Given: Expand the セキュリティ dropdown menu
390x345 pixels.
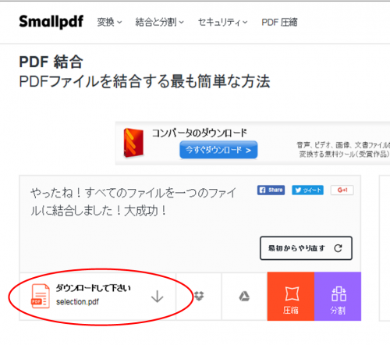Looking at the screenshot, I should click(223, 23).
